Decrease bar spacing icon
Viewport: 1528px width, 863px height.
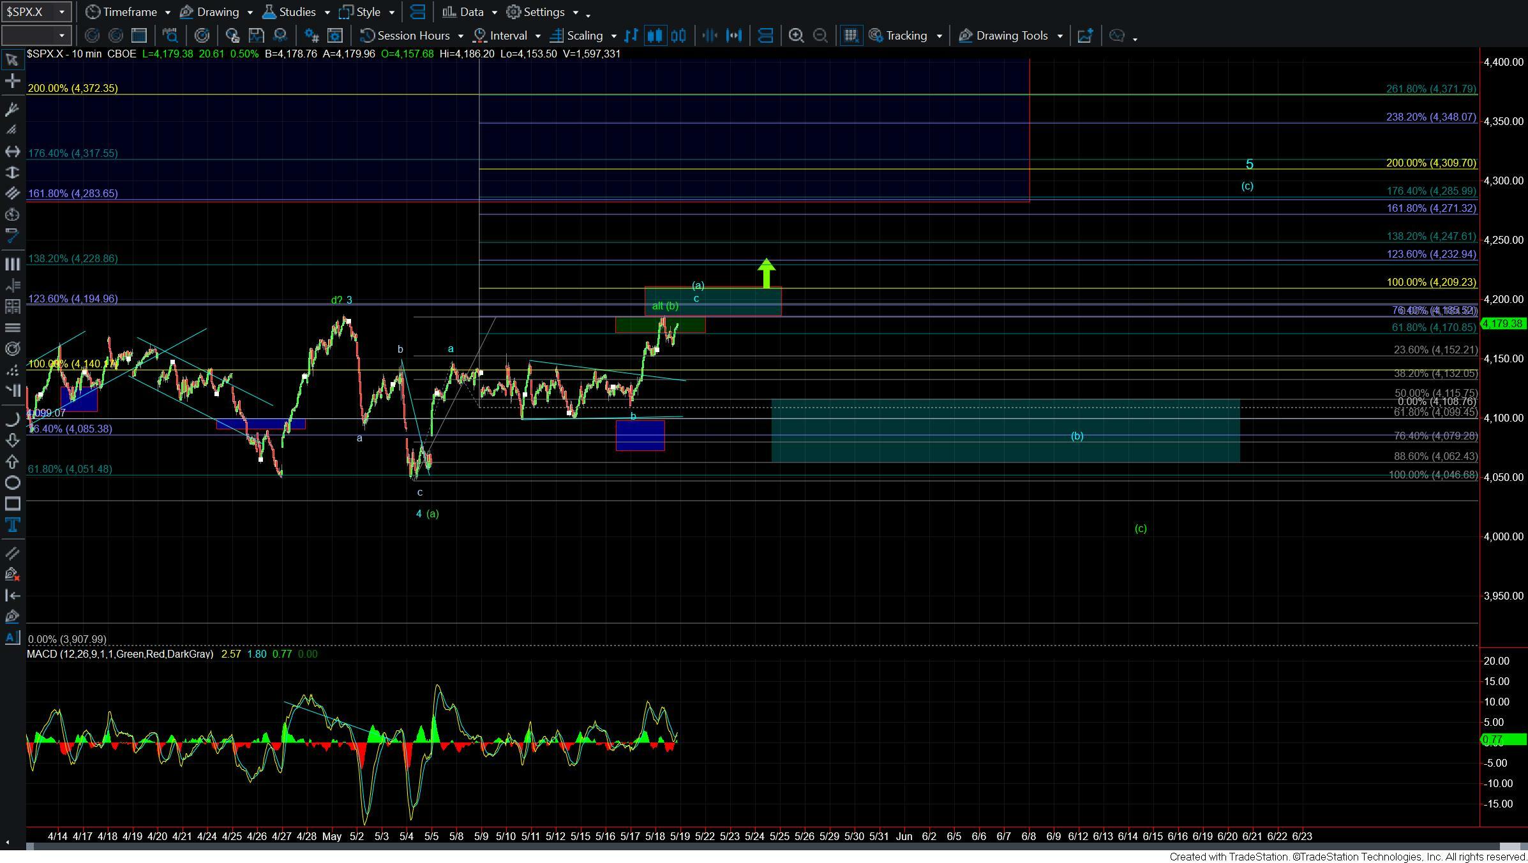coord(710,36)
